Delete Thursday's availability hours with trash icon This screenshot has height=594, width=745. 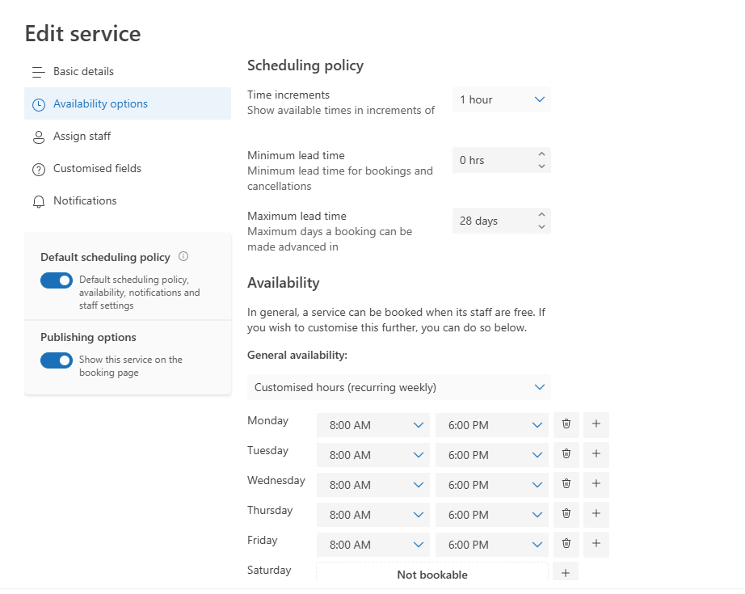pyautogui.click(x=566, y=514)
